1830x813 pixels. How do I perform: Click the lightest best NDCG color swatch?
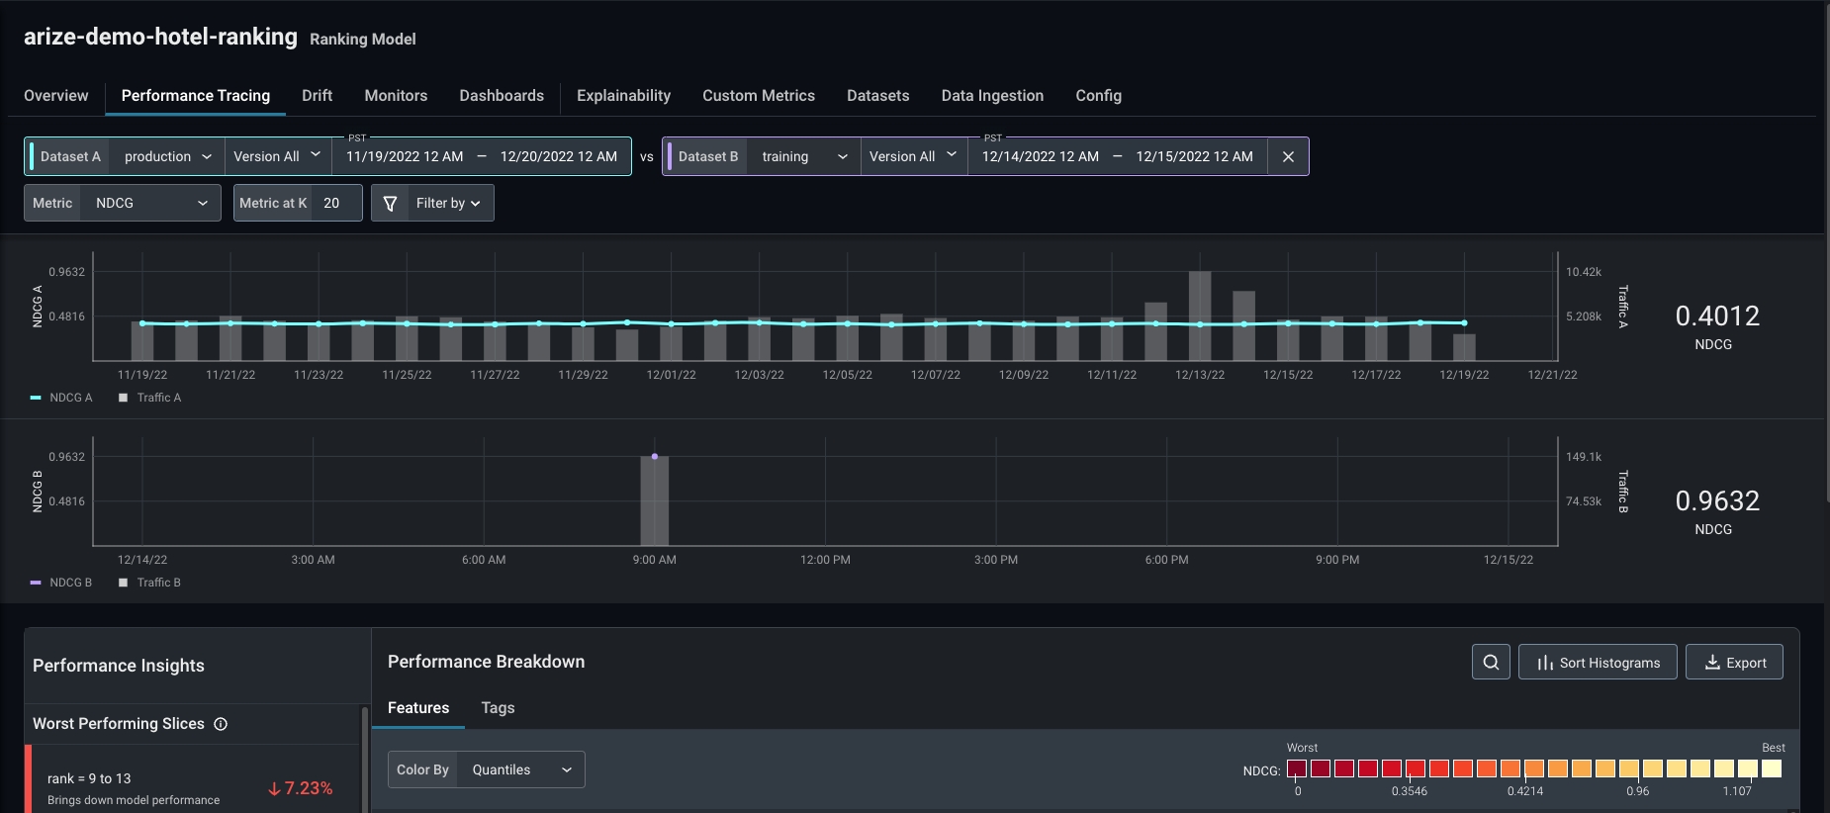click(x=1772, y=768)
